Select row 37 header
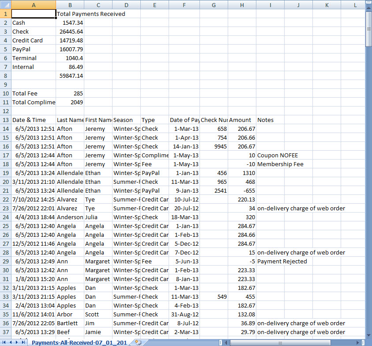 [5, 332]
